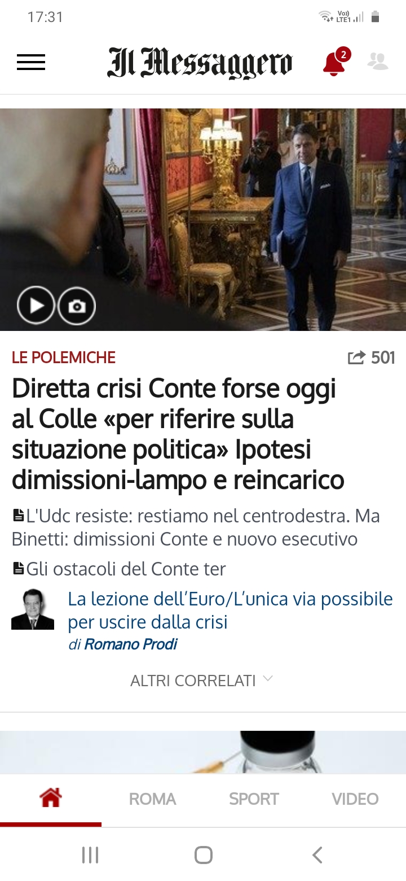
Task: Open Android recent apps button
Action: pyautogui.click(x=90, y=855)
